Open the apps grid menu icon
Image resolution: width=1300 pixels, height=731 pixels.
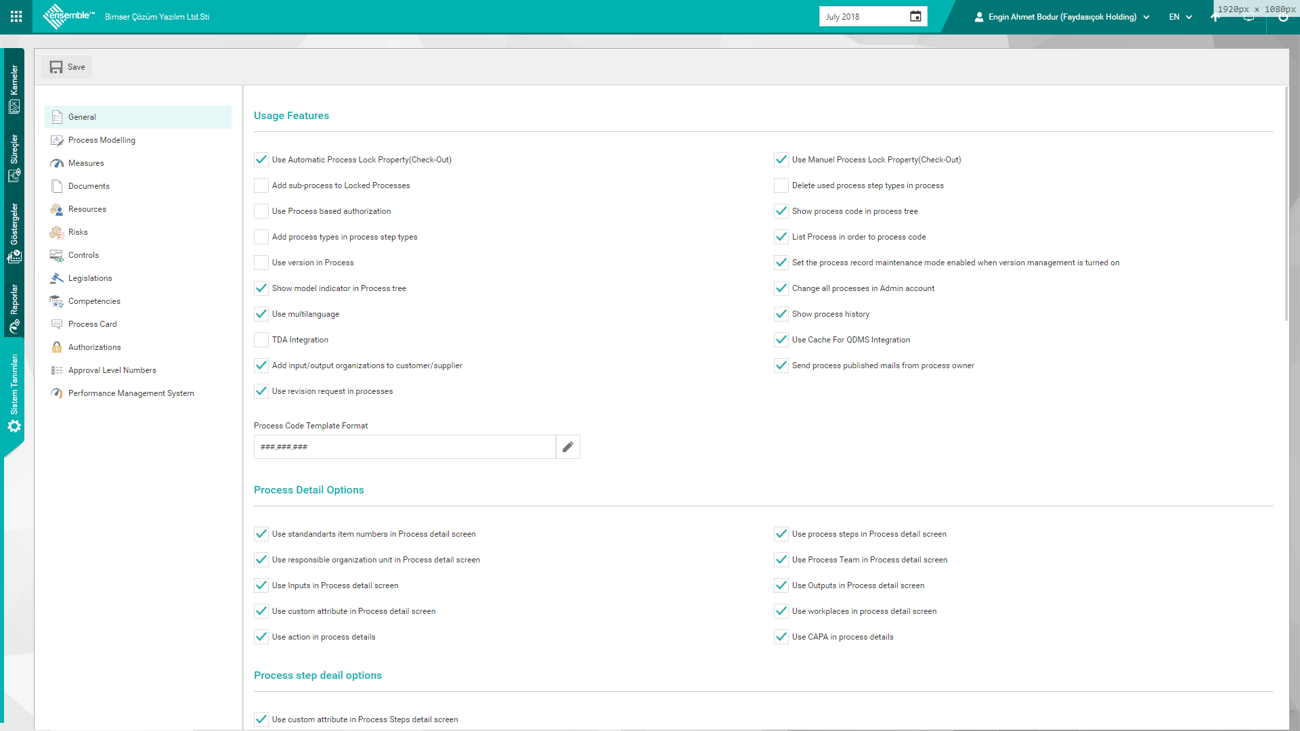tap(16, 16)
